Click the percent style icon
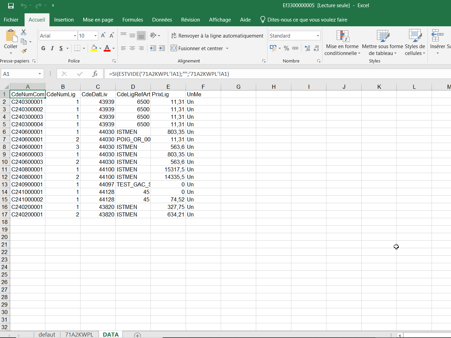Viewport: 451px width, 338px height. click(287, 48)
